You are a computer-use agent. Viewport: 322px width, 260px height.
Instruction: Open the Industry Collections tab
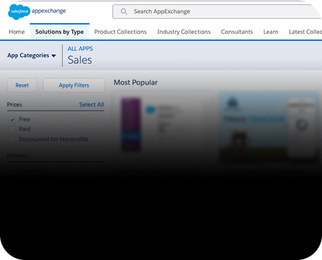click(x=184, y=32)
